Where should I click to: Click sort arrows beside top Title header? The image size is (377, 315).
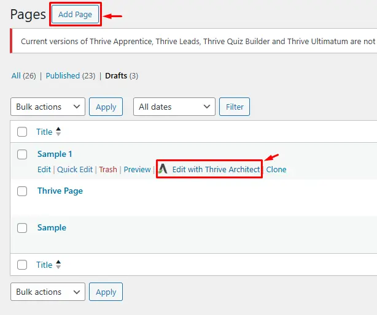pyautogui.click(x=58, y=132)
